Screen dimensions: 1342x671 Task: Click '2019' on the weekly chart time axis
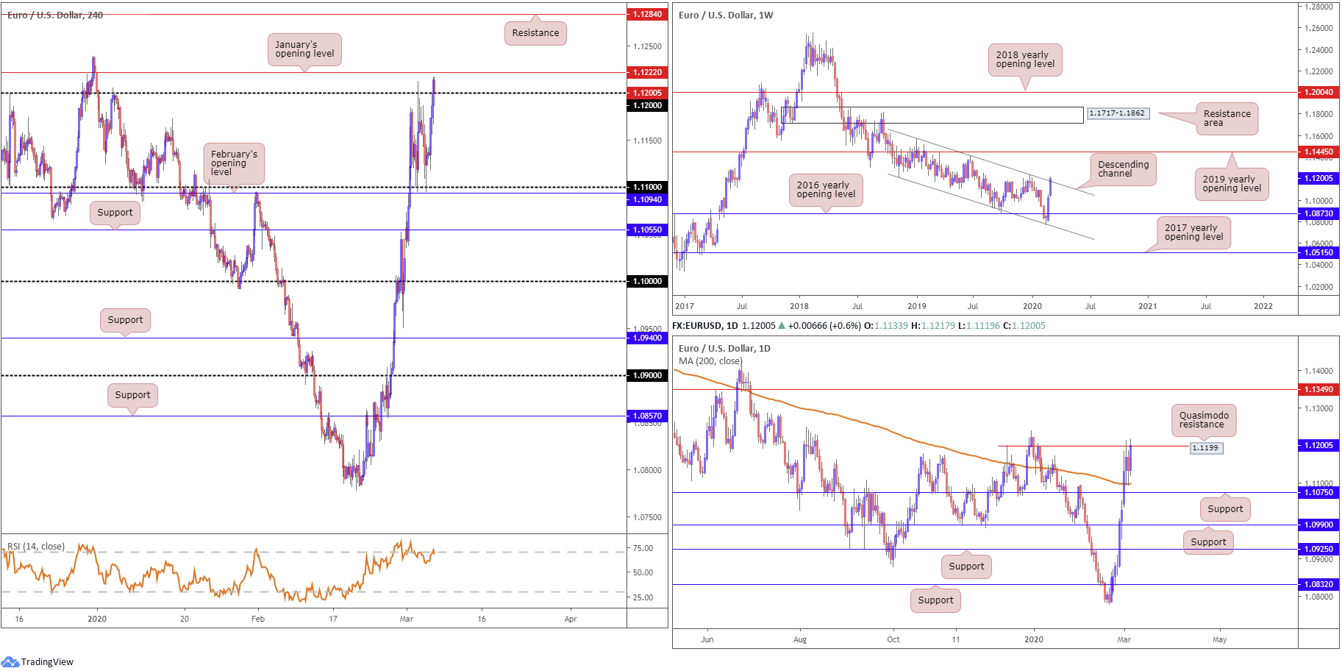pyautogui.click(x=917, y=306)
